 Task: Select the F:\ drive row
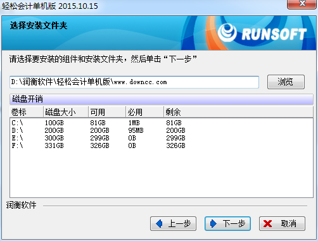point(162,145)
